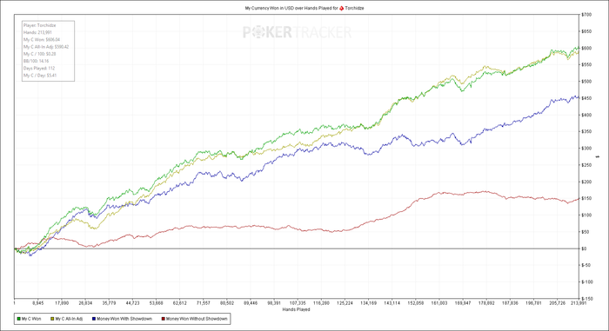Click the 62,612 x-axis tick label
Viewport: 609px width, 331px height.
pyautogui.click(x=179, y=303)
